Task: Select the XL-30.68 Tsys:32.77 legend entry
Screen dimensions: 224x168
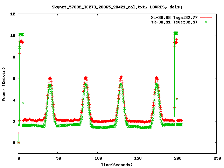Action: 174,17
